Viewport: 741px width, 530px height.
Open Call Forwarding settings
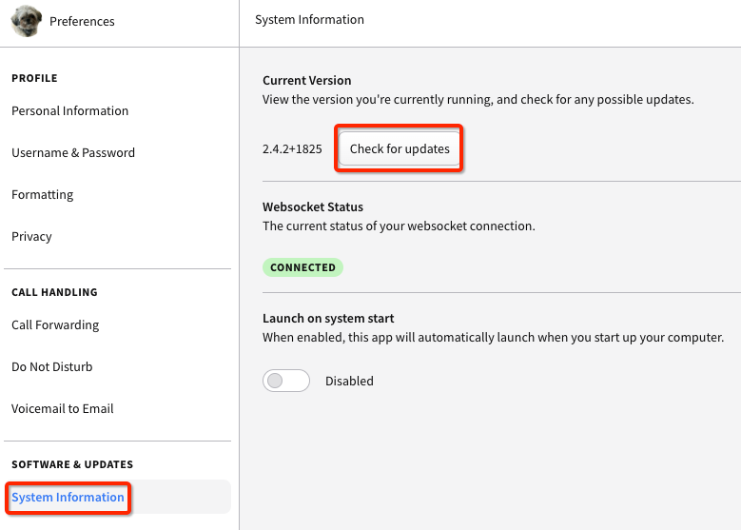[55, 324]
